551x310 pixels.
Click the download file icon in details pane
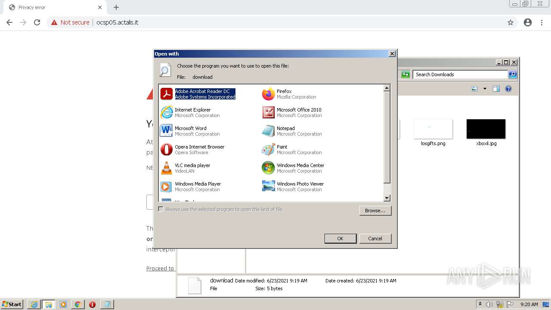click(195, 285)
